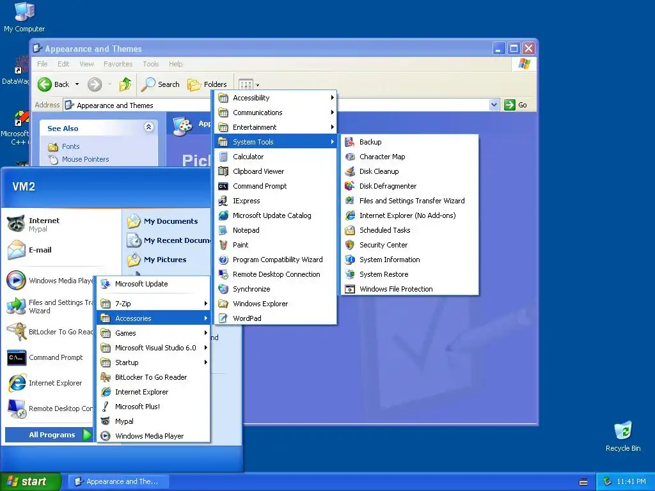Launch System Information
This screenshot has height=491, width=655.
point(410,260)
